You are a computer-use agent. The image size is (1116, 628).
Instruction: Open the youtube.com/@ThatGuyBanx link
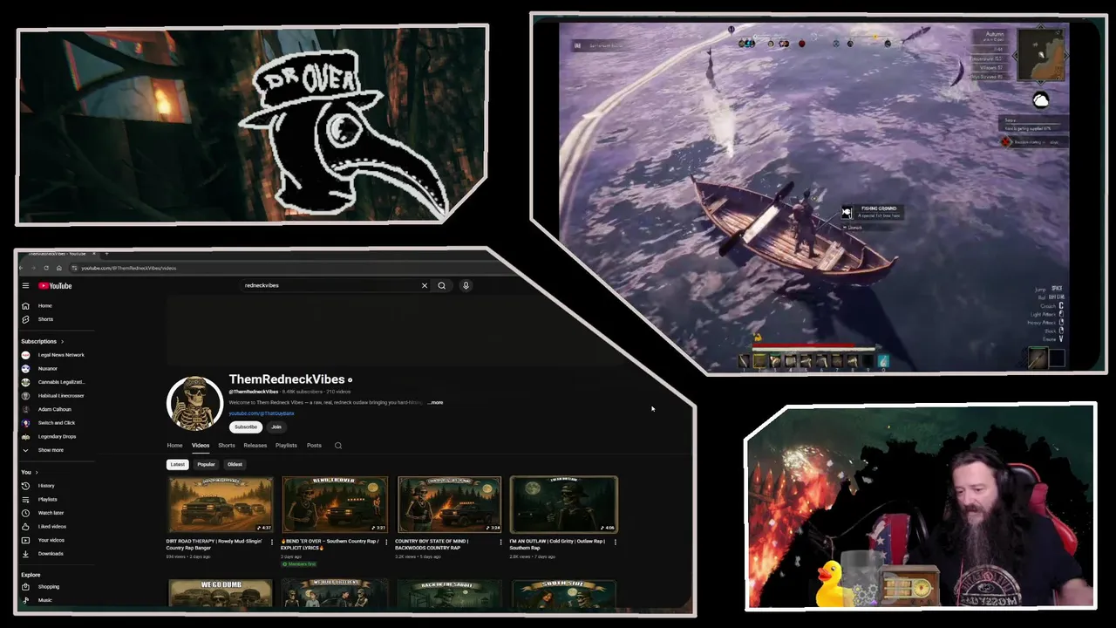pos(262,413)
